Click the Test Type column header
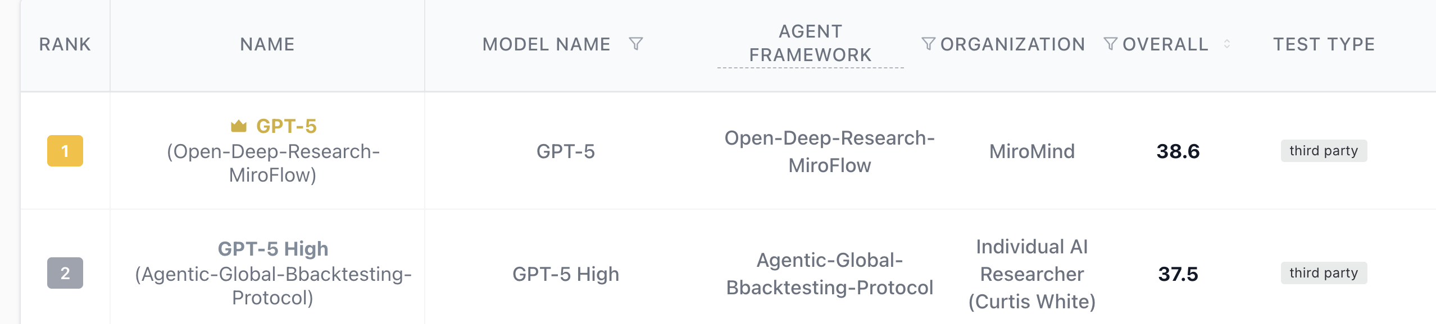 (1324, 44)
